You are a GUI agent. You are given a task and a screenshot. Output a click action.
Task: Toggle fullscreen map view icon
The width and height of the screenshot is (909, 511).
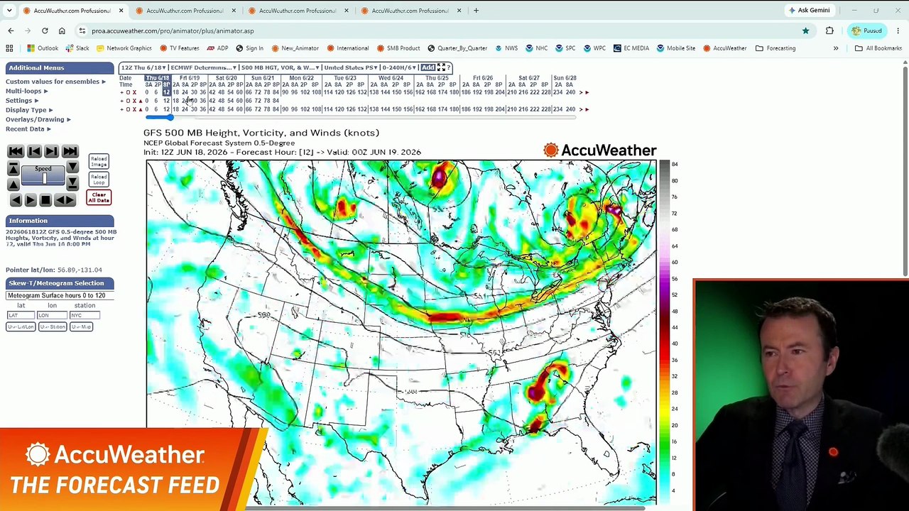[x=441, y=67]
